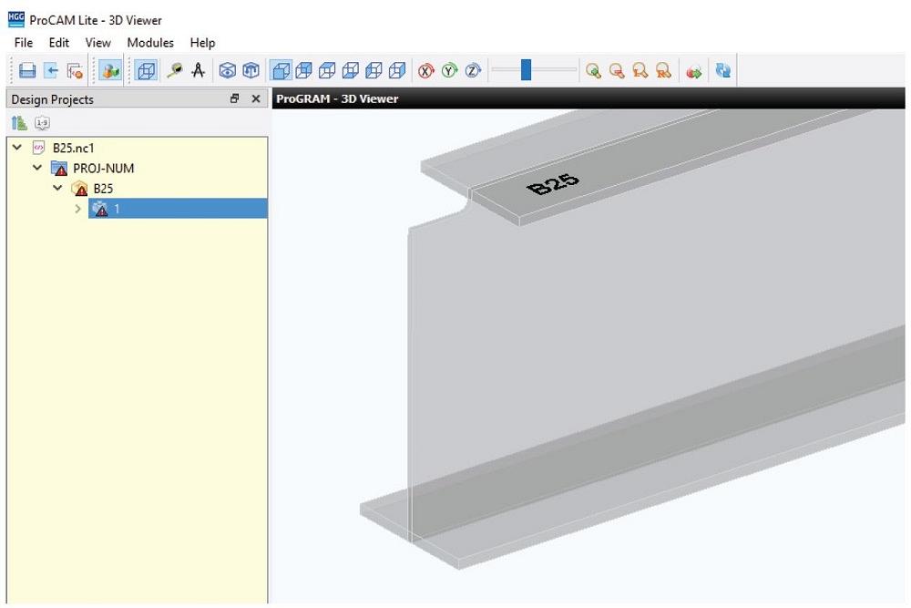Zoom in with the plus magnifier
The width and height of the screenshot is (911, 608).
point(593,71)
